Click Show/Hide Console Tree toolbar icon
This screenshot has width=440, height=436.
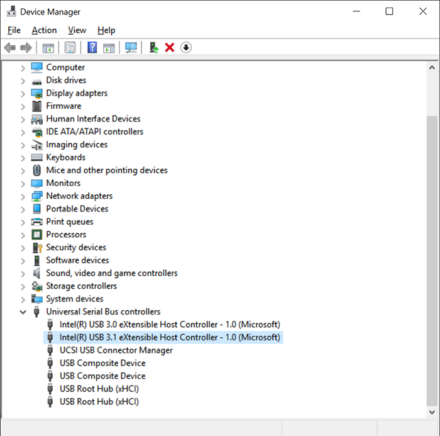click(x=48, y=48)
